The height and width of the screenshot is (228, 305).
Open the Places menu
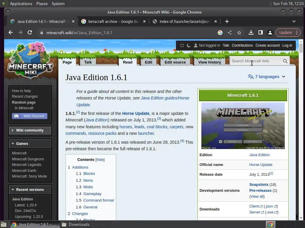click(42, 4)
